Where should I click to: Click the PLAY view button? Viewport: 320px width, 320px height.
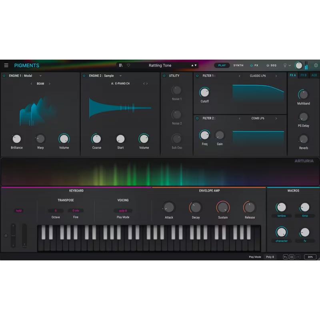222,65
